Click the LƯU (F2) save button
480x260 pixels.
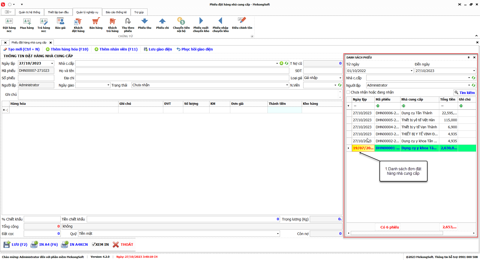coord(15,244)
